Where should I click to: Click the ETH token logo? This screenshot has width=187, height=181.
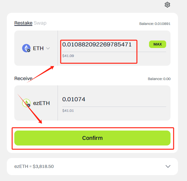(x=26, y=48)
